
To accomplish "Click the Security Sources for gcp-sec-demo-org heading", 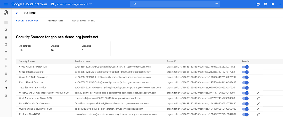I will click(57, 37).
